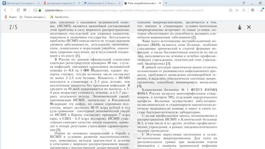Click the reference [4] in right column
The width and height of the screenshot is (265, 149).
[140, 86]
